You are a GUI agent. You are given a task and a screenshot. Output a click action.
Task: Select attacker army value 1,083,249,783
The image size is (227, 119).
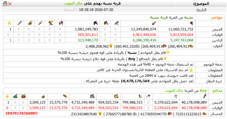pyautogui.click(x=86, y=29)
